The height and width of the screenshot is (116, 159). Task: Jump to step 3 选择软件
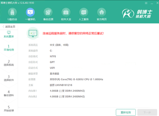9,78
